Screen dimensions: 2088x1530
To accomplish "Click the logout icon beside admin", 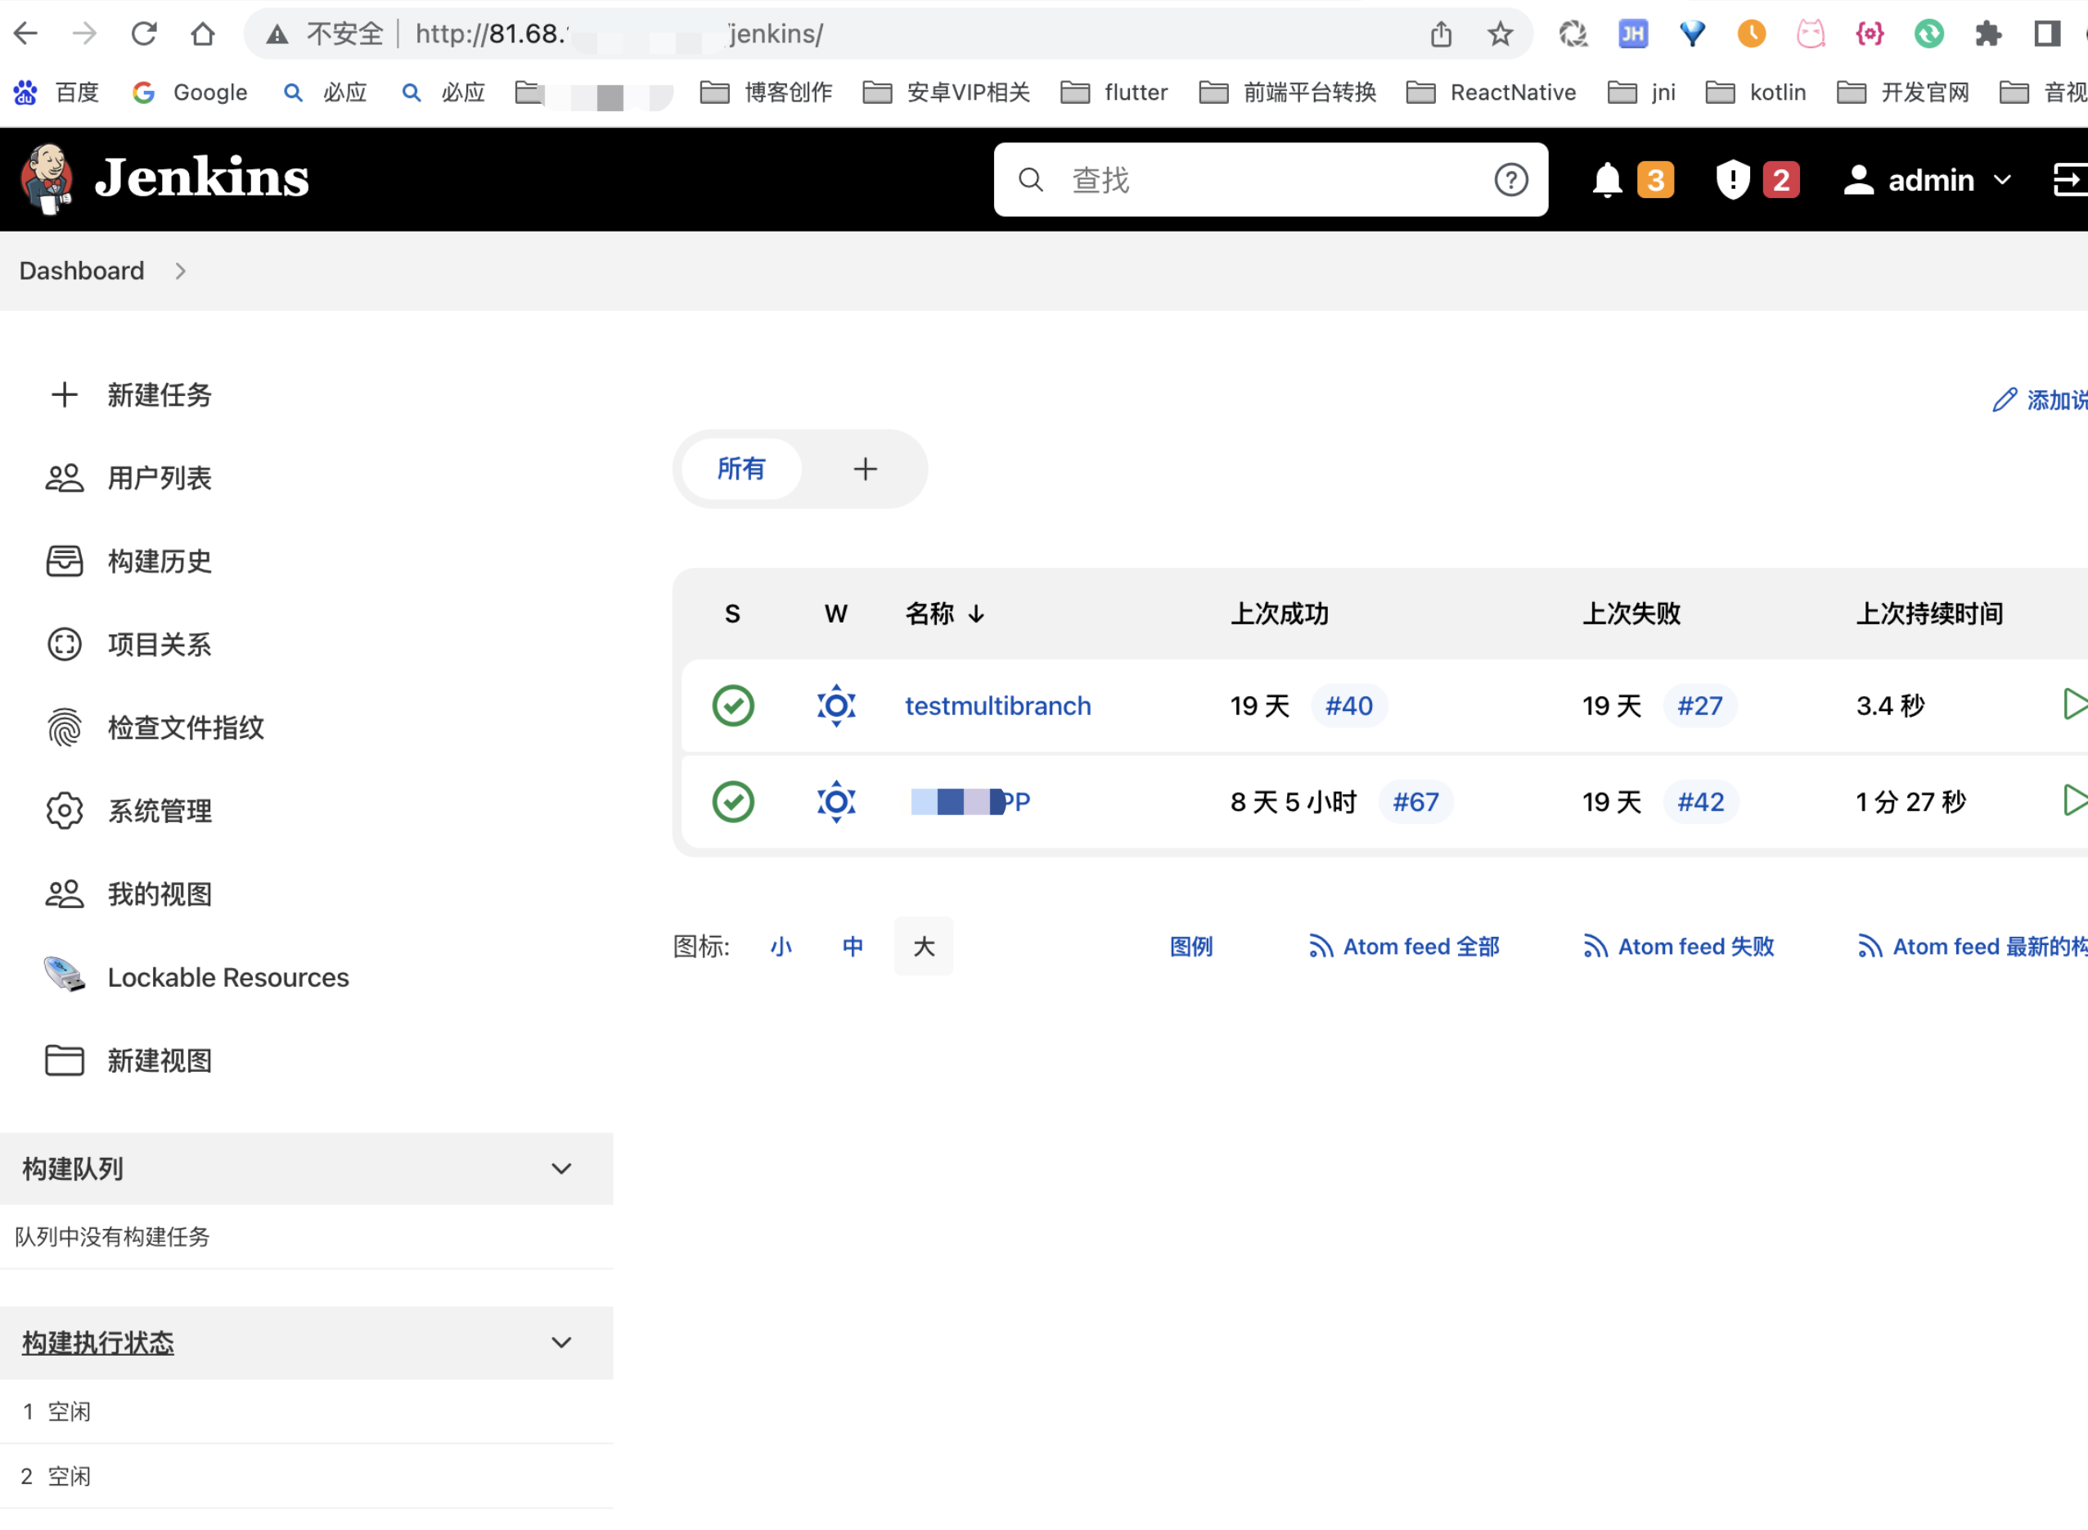I will (2069, 180).
